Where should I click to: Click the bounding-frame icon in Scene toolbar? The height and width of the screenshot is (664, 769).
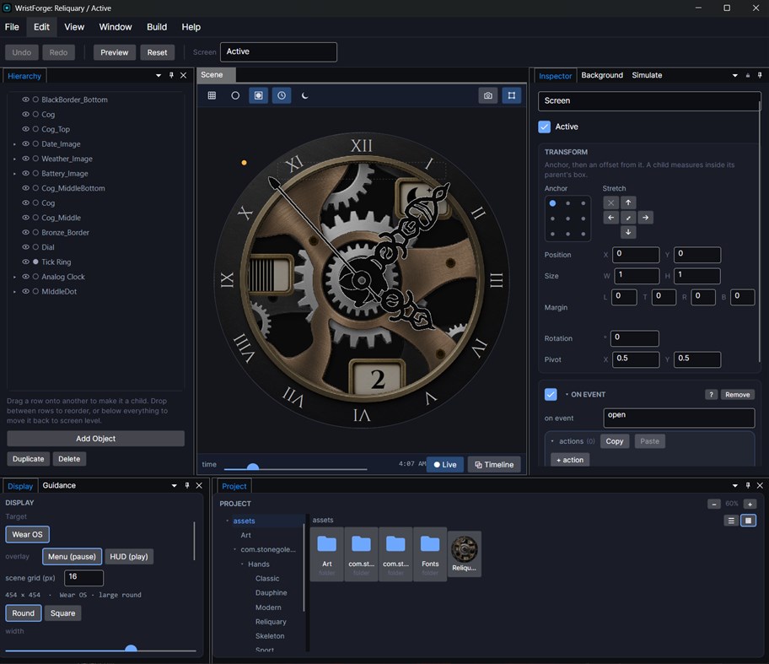[512, 95]
